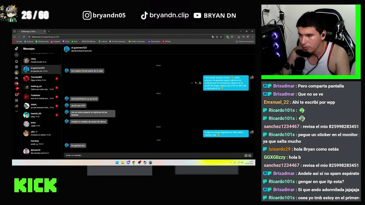Open the @Juanchi conversation
The width and height of the screenshot is (365, 205).
pos(41,151)
